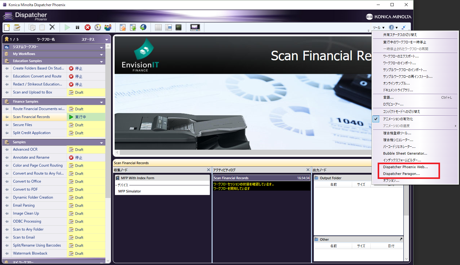This screenshot has height=265, width=460.
Task: Choose オプション at the menu bottom
Action: pyautogui.click(x=415, y=180)
